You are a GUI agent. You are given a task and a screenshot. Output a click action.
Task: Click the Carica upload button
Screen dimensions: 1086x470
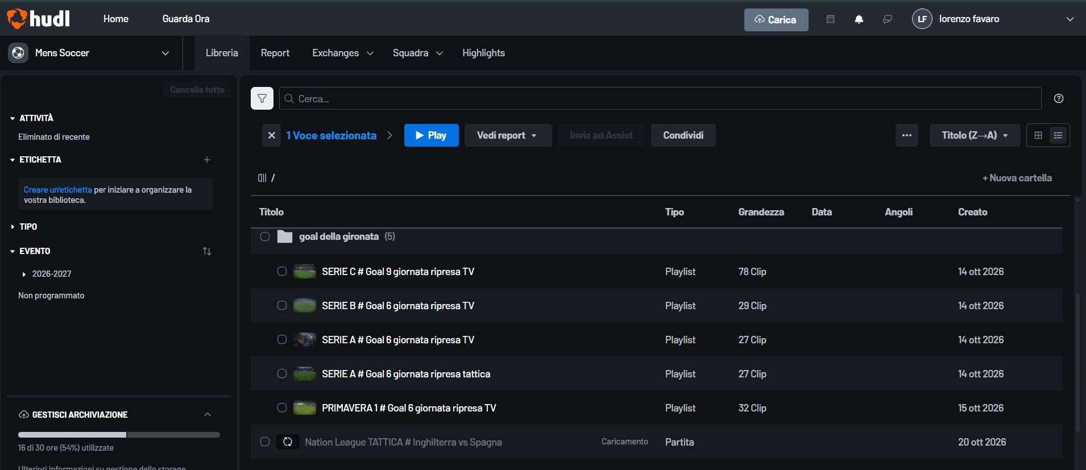776,20
